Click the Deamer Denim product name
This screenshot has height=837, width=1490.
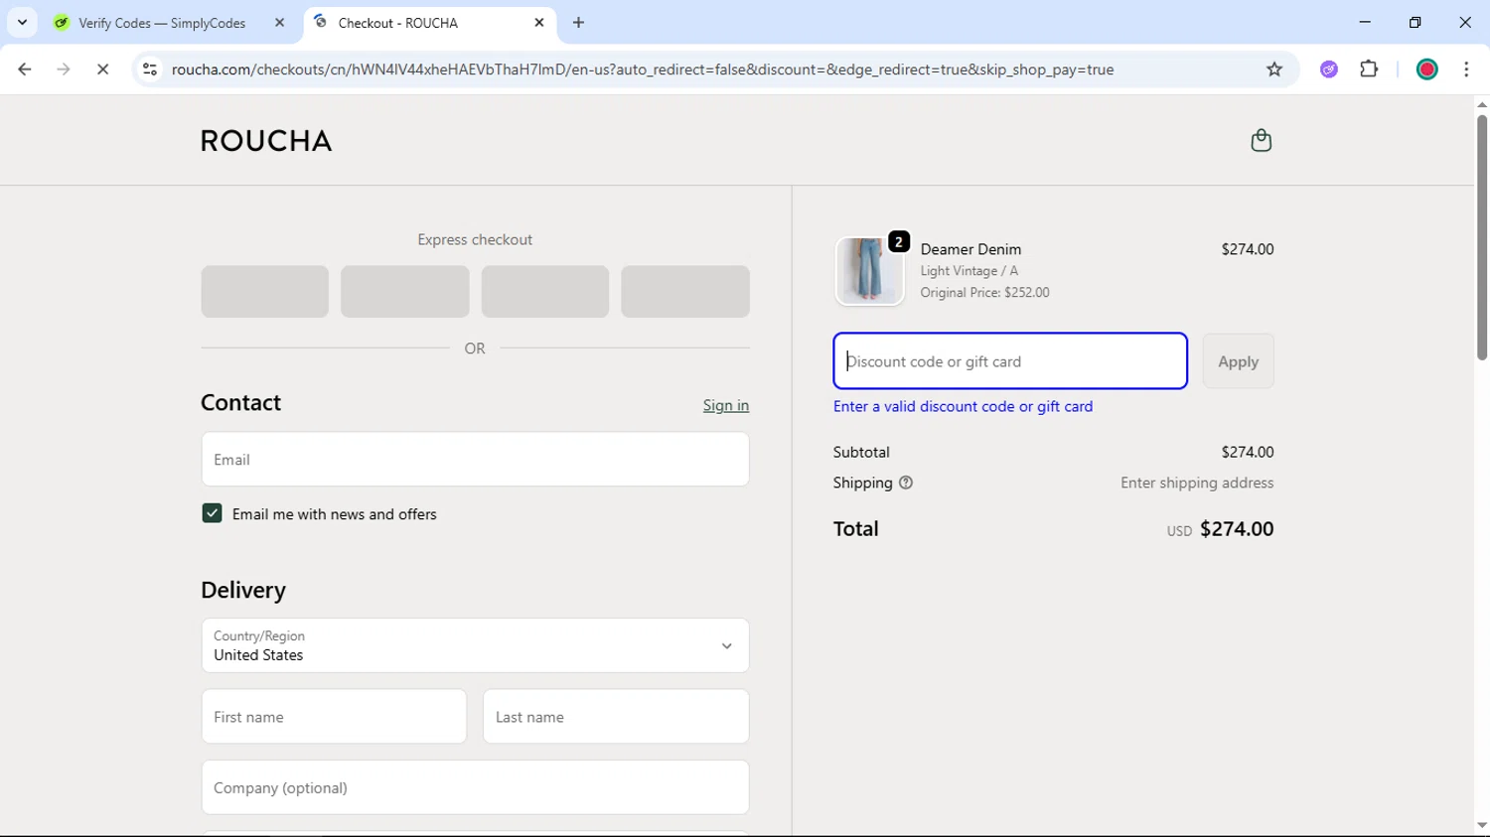click(x=970, y=249)
